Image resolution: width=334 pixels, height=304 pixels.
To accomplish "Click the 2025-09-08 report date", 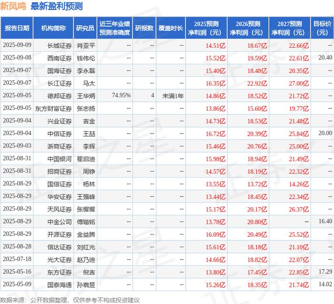I will (17, 58).
